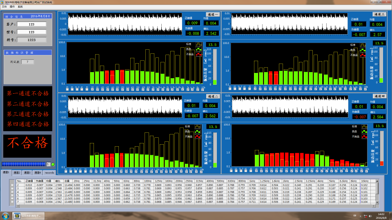
Task: Click the green 良品 legend icon in channel 3
Action: point(363,49)
